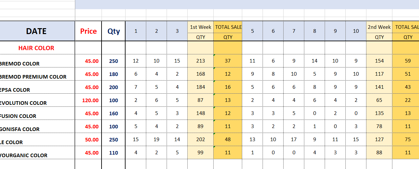419x169 pixels.
Task: Select GONISFA COLOR 1st week value 89
Action: pos(200,126)
